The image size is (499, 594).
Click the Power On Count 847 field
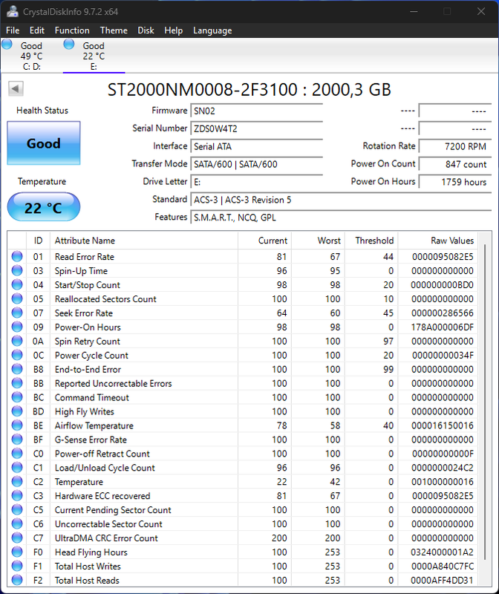pos(455,164)
